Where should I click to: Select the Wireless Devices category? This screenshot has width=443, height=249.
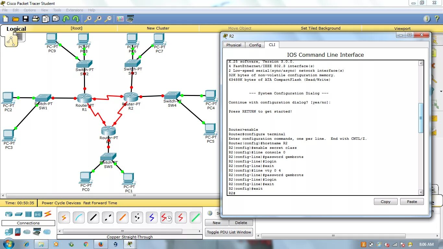(38, 214)
